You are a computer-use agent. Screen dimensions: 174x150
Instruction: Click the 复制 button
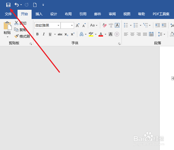20,30
